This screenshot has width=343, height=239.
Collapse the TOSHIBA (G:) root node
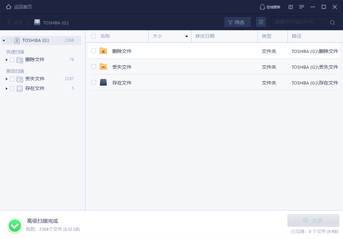[x=3, y=40]
